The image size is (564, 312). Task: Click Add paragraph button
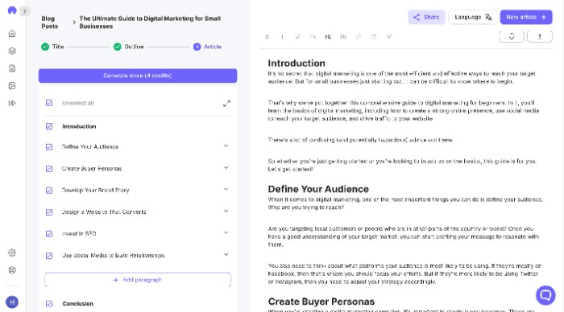click(x=138, y=280)
